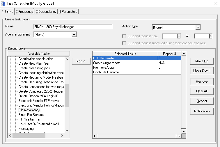
Task: Select File move/copy in Available Tasks
Action: point(29,110)
